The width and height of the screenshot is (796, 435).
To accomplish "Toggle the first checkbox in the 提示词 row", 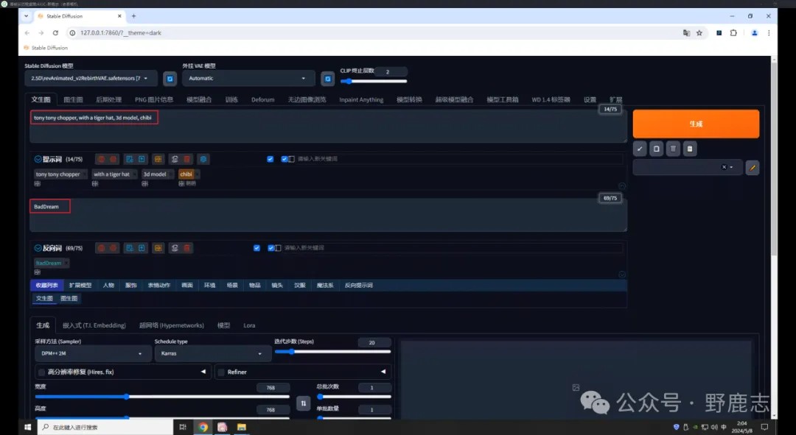I will (x=270, y=159).
